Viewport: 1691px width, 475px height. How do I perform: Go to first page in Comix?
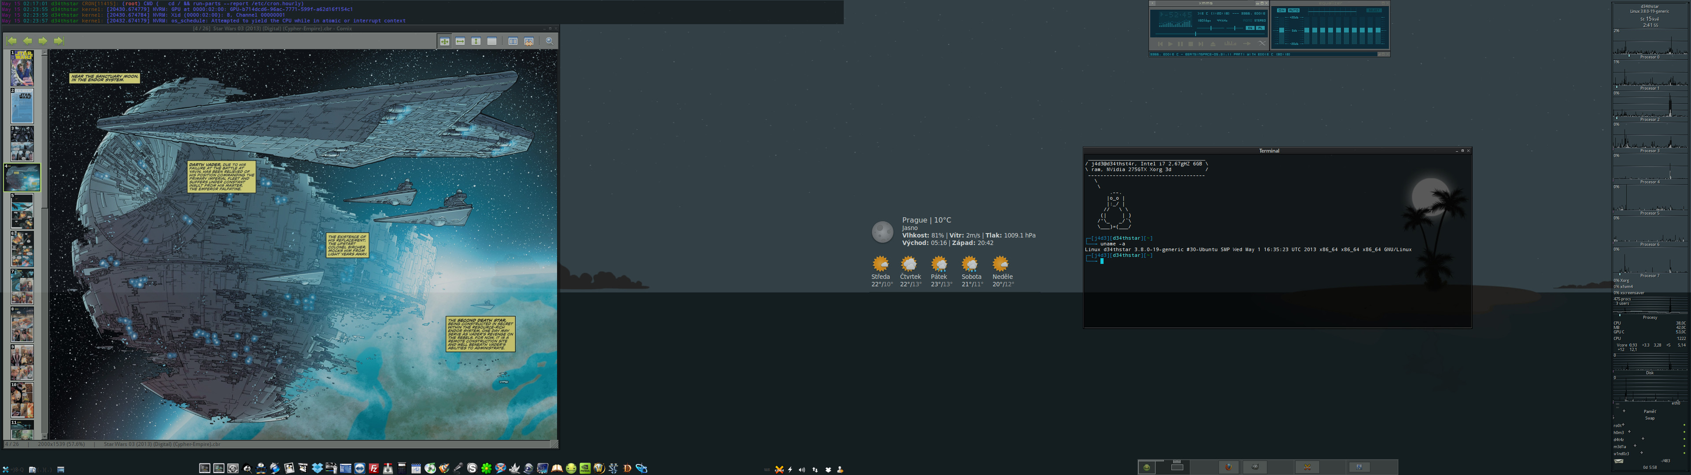[x=12, y=40]
